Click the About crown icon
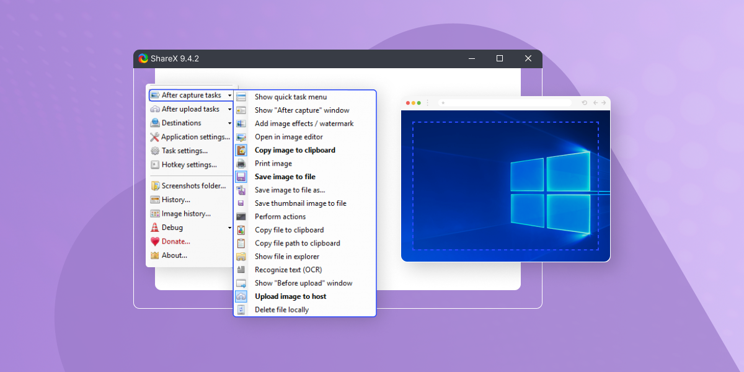 [155, 255]
